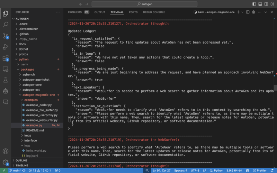The height and width of the screenshot is (173, 277).
Task: Open the Copilot robot icon view
Action: (6, 91)
